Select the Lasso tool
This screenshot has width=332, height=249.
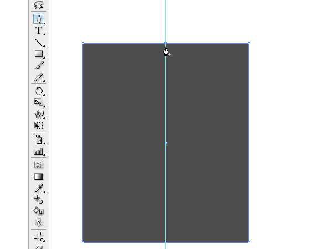[39, 5]
